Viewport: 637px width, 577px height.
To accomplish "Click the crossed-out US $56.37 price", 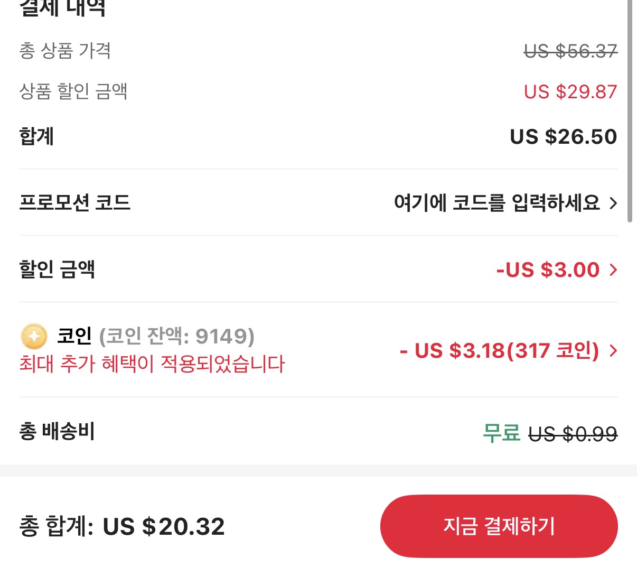I will [x=569, y=51].
